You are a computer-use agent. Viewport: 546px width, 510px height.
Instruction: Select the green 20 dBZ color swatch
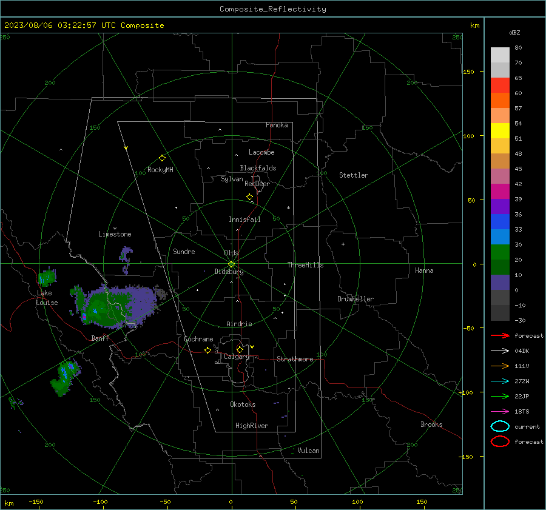(x=500, y=252)
